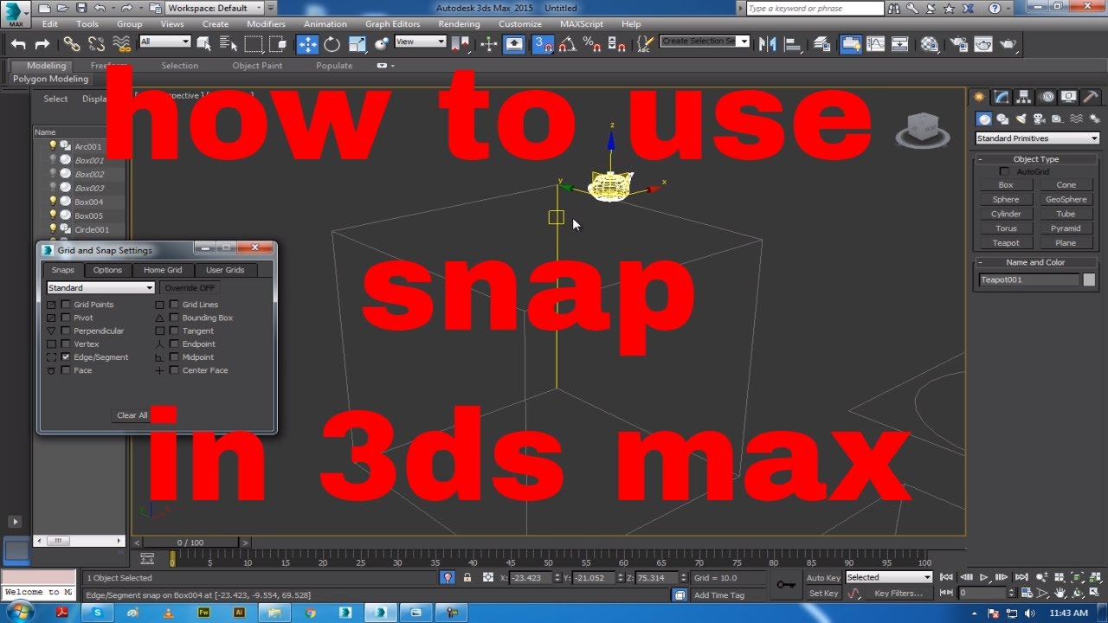Jump to the animation start frame

947,577
